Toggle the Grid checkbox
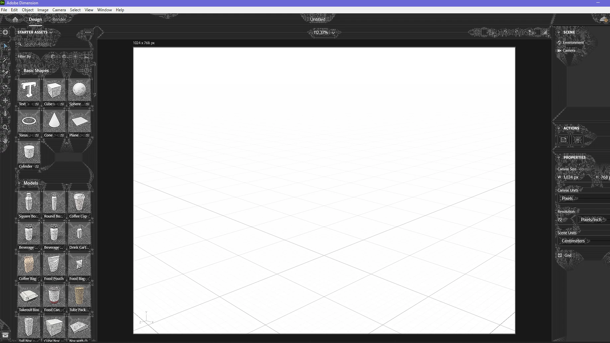This screenshot has width=610, height=343. pos(560,255)
